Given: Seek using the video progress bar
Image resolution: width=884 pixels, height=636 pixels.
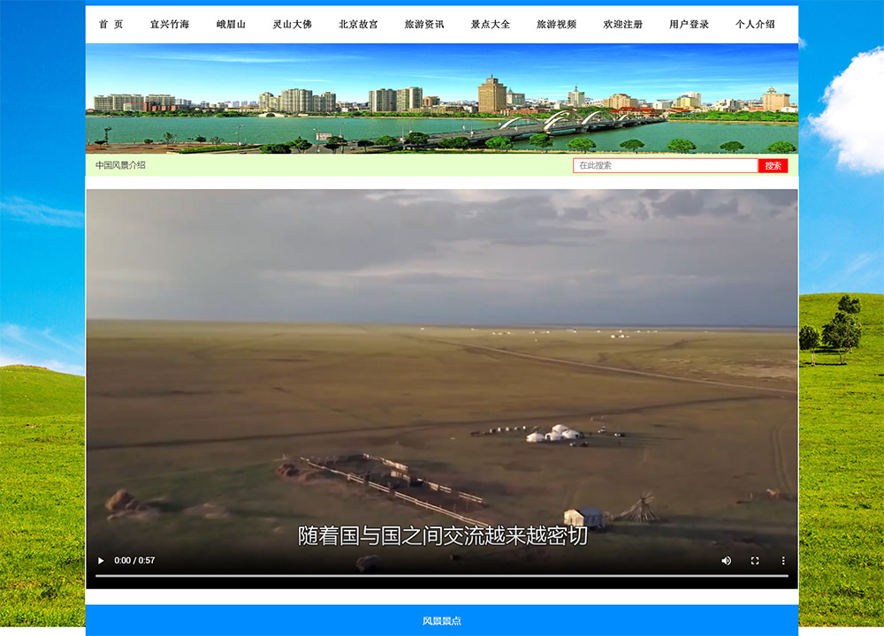Looking at the screenshot, I should [x=441, y=576].
